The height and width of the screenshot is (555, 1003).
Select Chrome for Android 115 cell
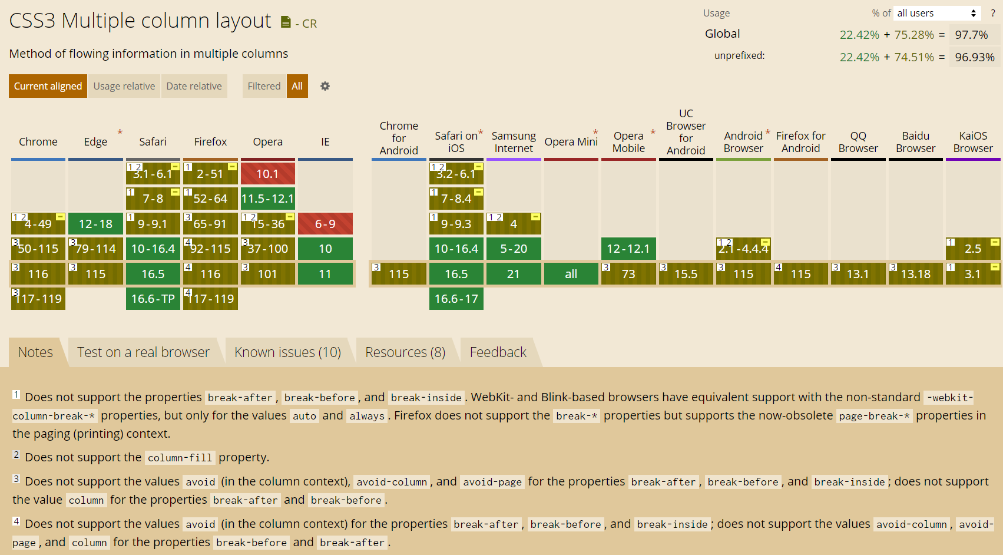pyautogui.click(x=399, y=274)
